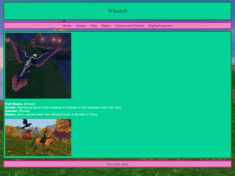Click the 'Female' gender value
The image size is (235, 176).
click(x=24, y=111)
